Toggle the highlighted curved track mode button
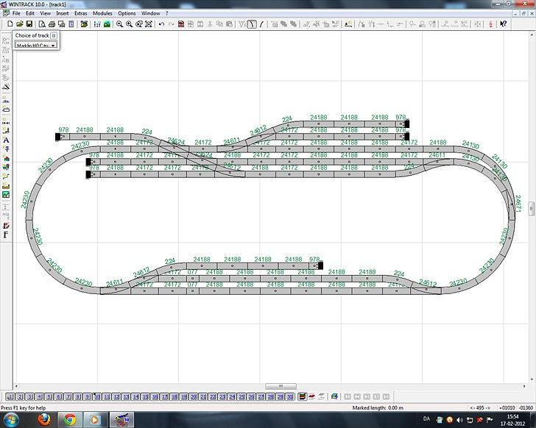The height and width of the screenshot is (428, 536). pyautogui.click(x=252, y=24)
